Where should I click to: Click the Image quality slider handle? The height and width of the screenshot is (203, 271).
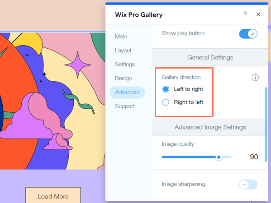coord(219,157)
